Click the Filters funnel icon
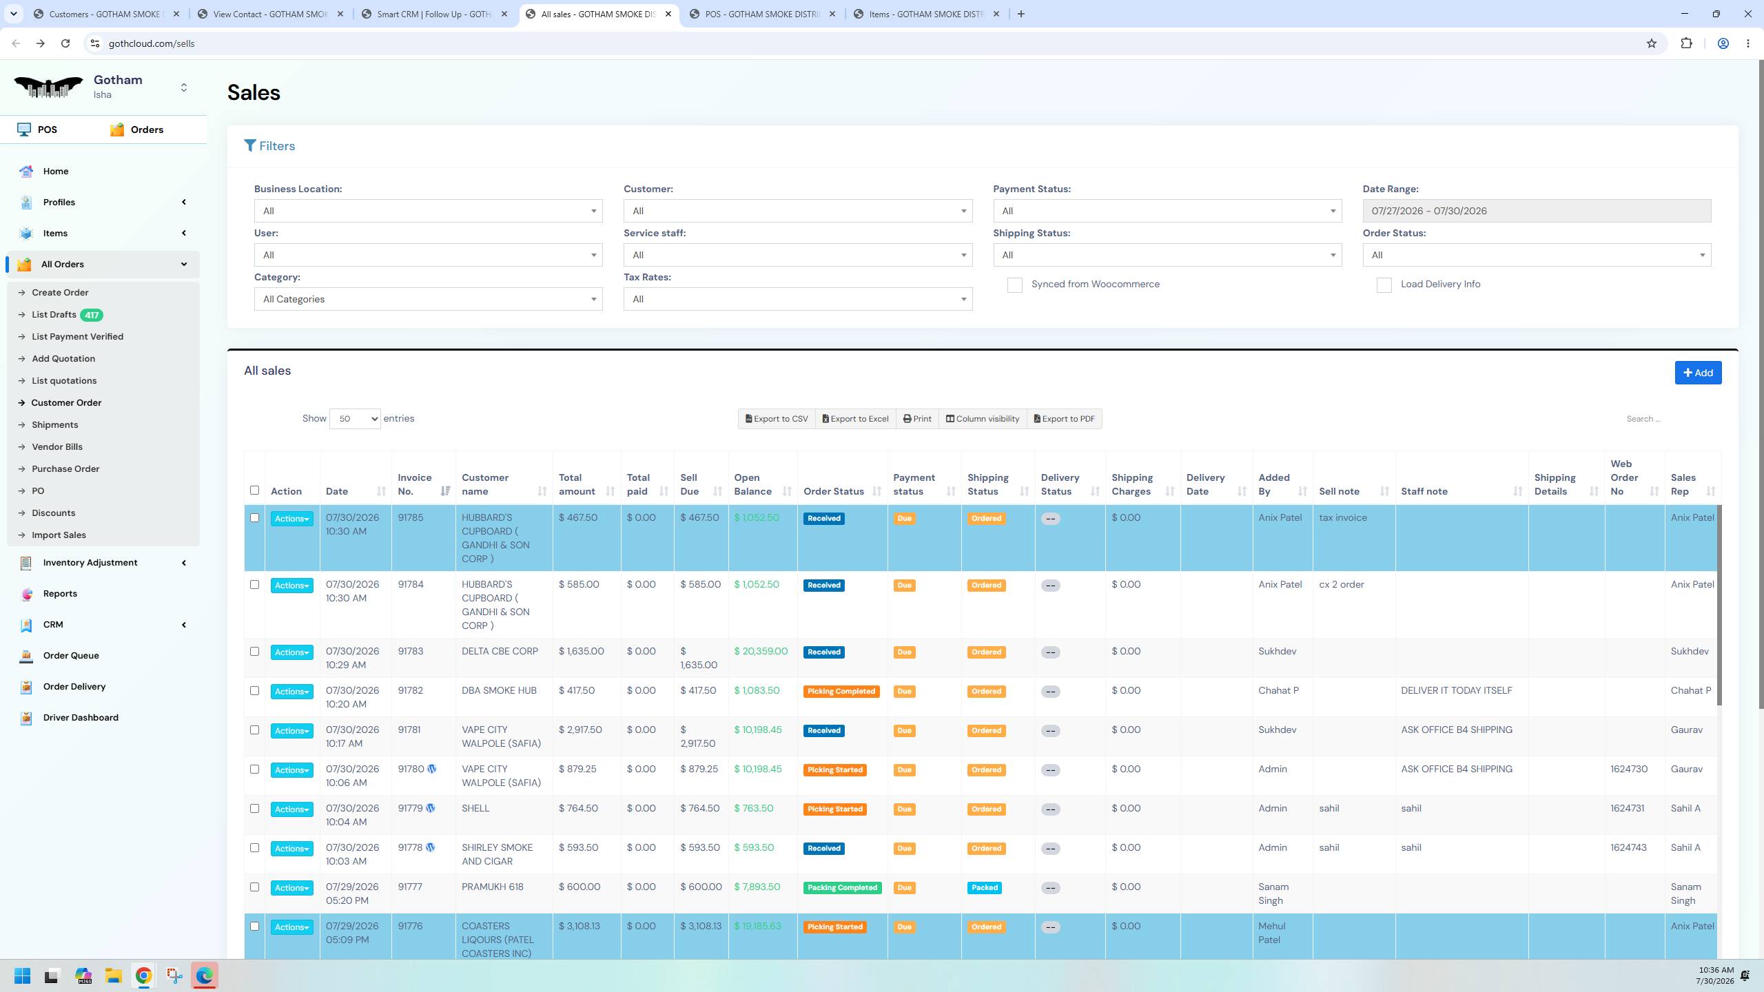This screenshot has height=992, width=1764. [250, 146]
